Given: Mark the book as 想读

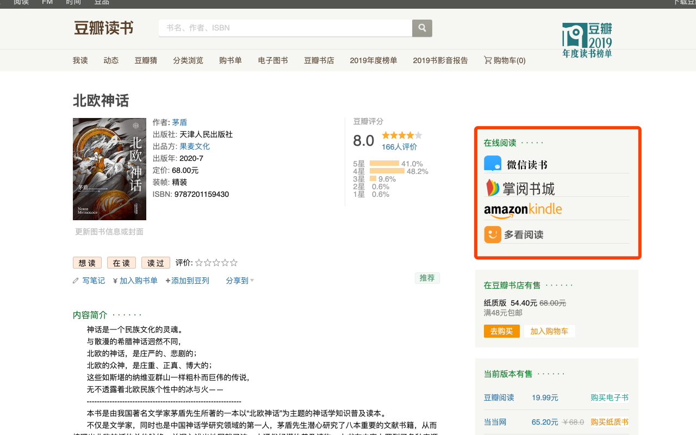Looking at the screenshot, I should point(87,263).
